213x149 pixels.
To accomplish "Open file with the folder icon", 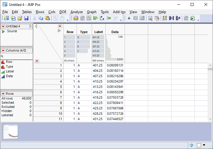I will click(x=20, y=18).
